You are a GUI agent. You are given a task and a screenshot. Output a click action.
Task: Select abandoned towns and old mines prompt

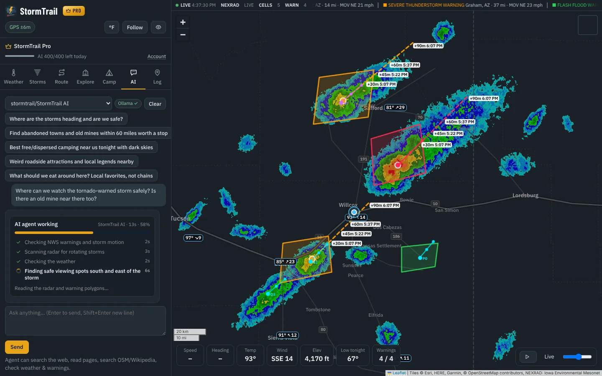[x=88, y=133]
